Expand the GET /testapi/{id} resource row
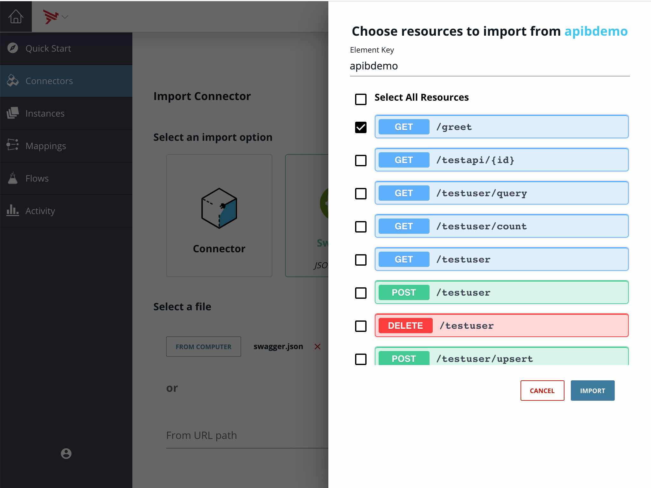Viewport: 651px width, 488px height. (501, 160)
